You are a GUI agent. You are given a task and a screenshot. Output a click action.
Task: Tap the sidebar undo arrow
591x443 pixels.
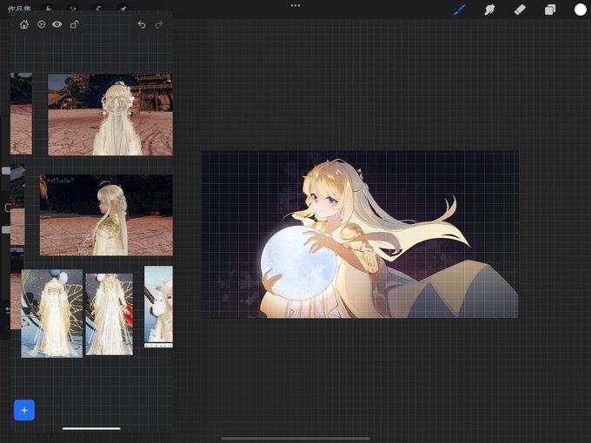pyautogui.click(x=8, y=310)
